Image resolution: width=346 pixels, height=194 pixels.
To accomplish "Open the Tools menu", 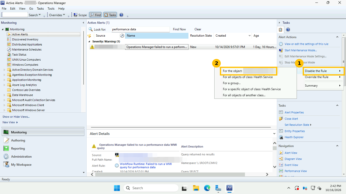I will [51, 9].
